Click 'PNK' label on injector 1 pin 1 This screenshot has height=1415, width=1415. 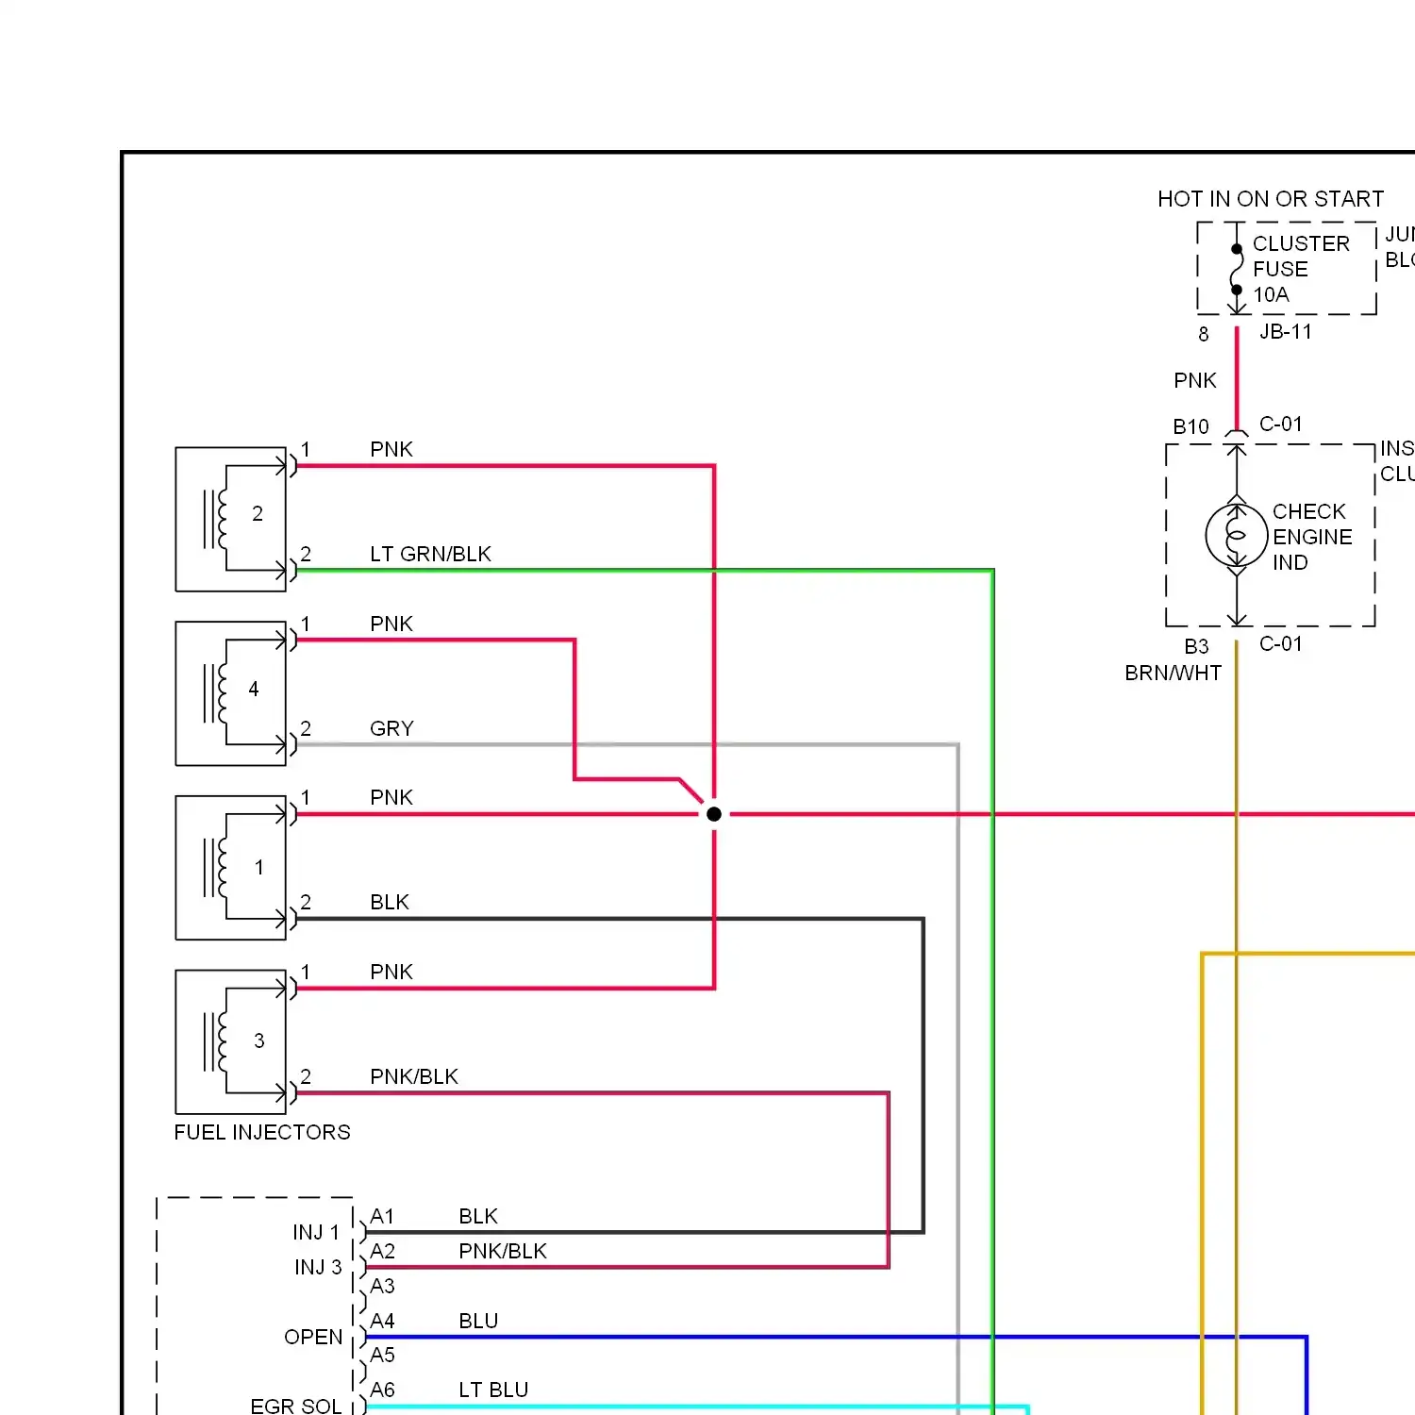pyautogui.click(x=391, y=797)
